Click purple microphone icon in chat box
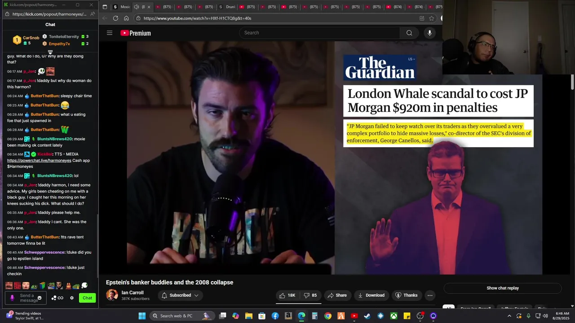 [12, 298]
